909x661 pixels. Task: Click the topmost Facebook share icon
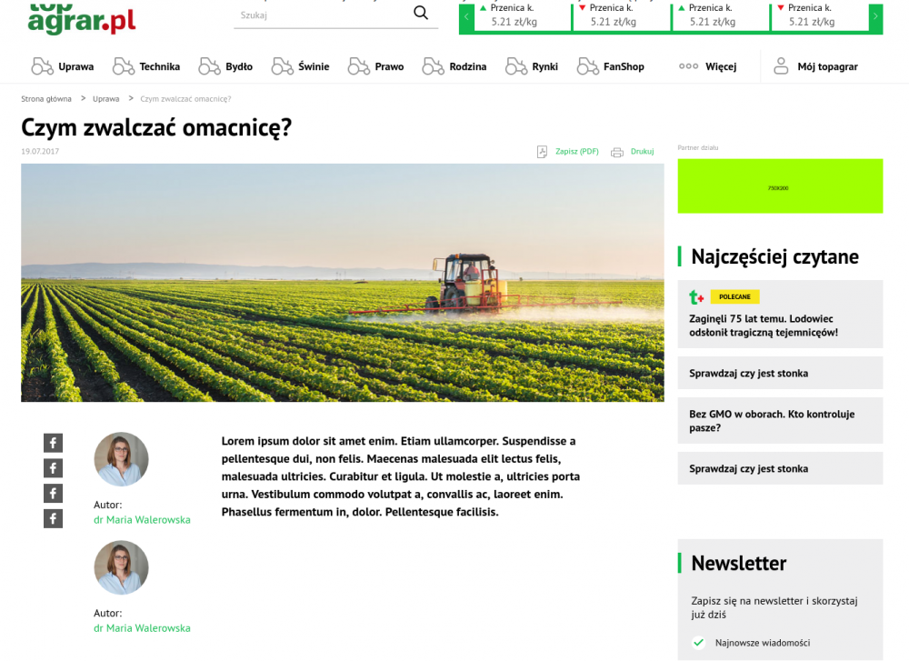pyautogui.click(x=54, y=443)
